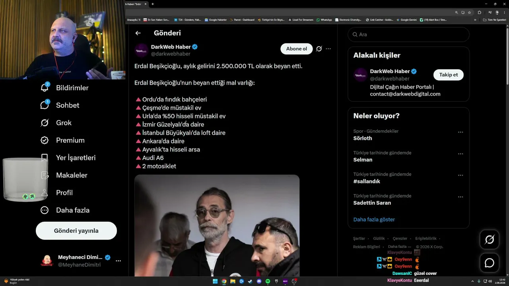Open Bildirimler notifications in sidebar
The image size is (509, 286).
click(64, 88)
